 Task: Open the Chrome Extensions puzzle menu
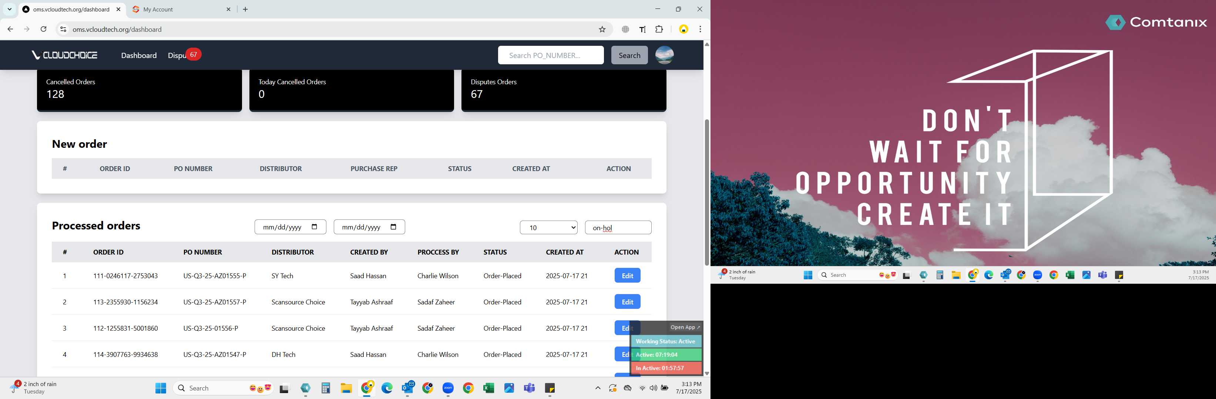tap(659, 29)
